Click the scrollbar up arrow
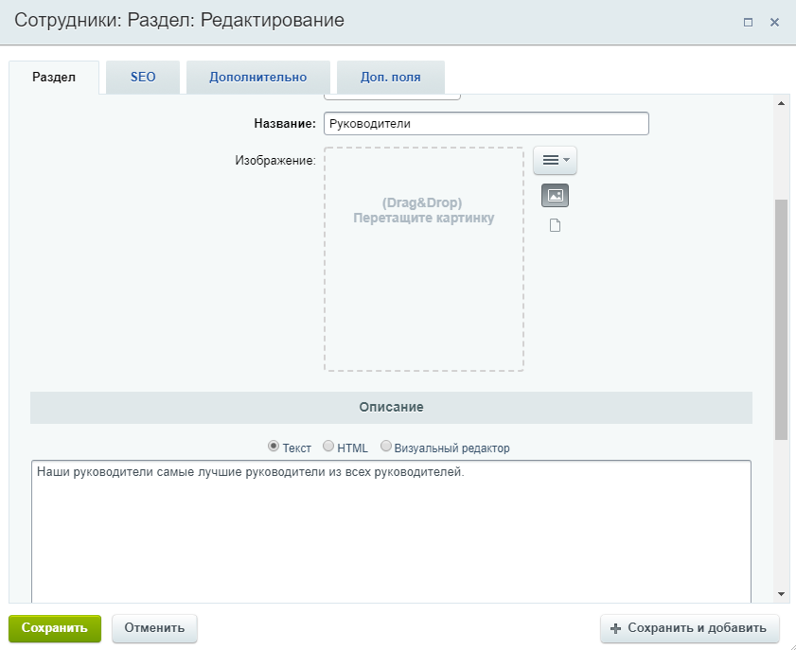 (x=781, y=103)
